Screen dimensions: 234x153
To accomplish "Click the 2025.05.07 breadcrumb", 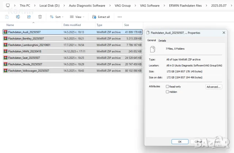I will (x=219, y=5).
